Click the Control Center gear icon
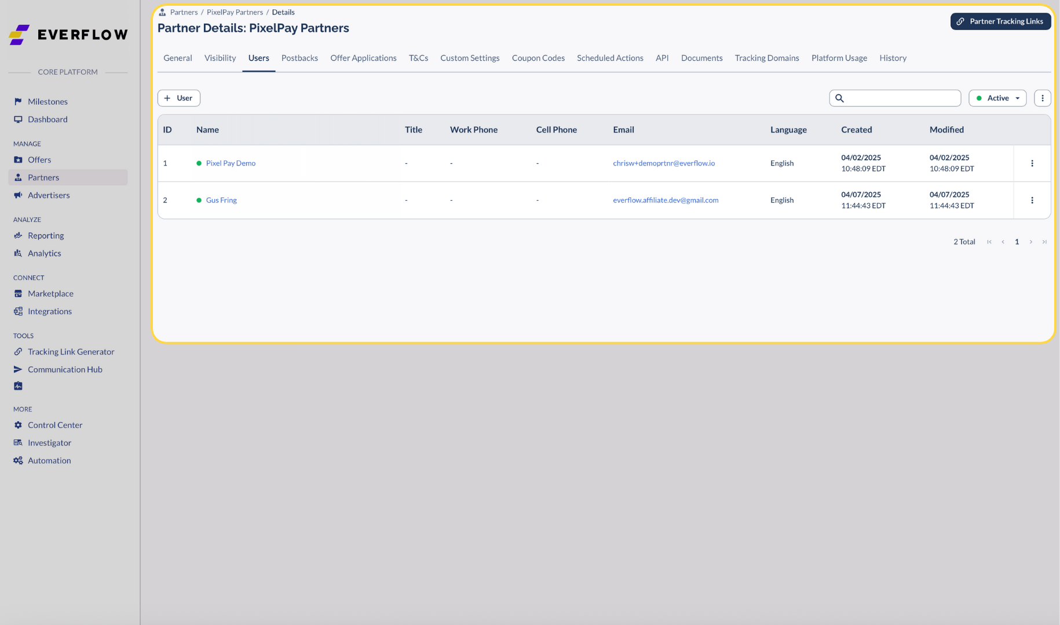1060x625 pixels. 18,425
